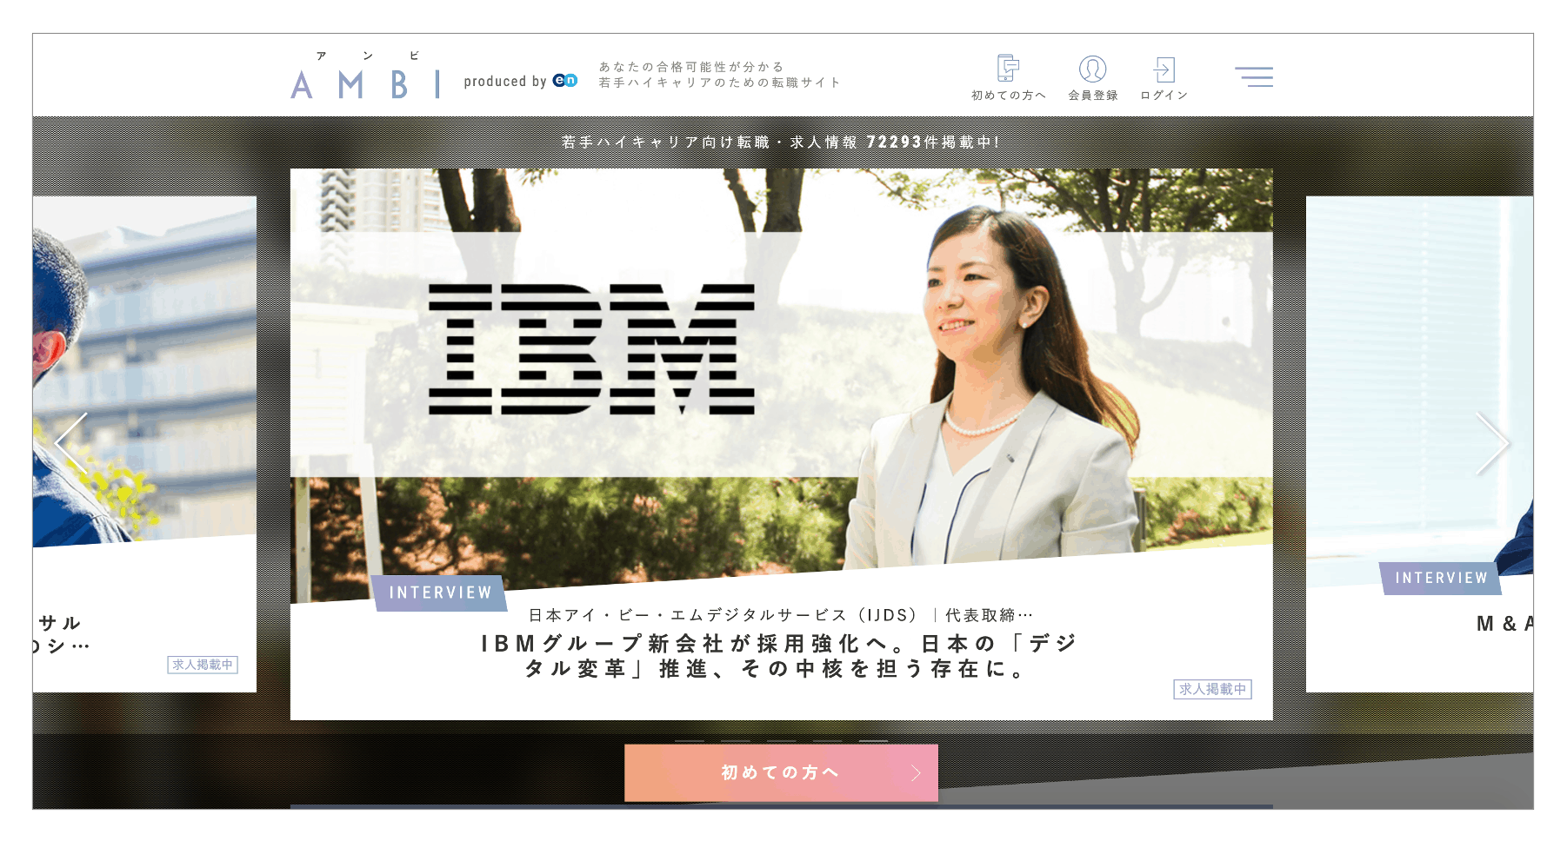Click 求人掲載中 badge on the left card
Screen dimensions: 1567x841
coord(203,665)
